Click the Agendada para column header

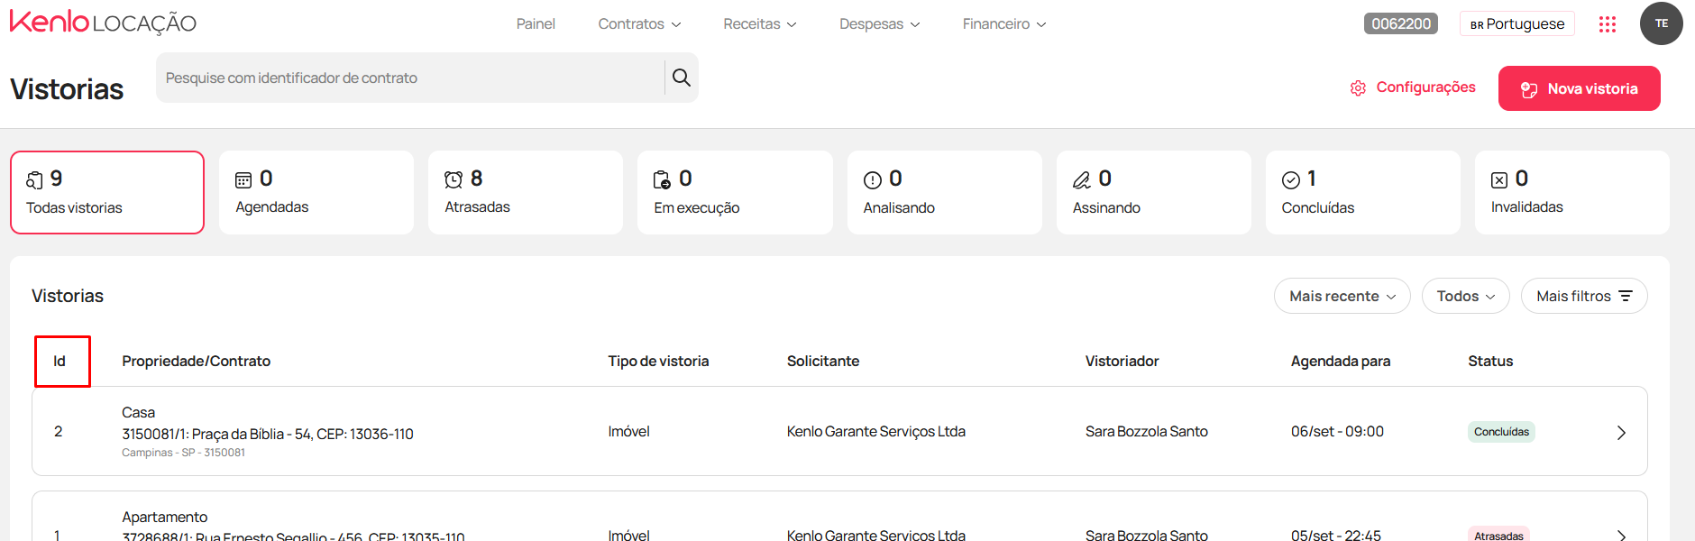pyautogui.click(x=1341, y=361)
